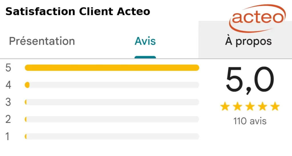The image size is (292, 156).
Task: Switch to the Avis tab
Action: pos(145,41)
